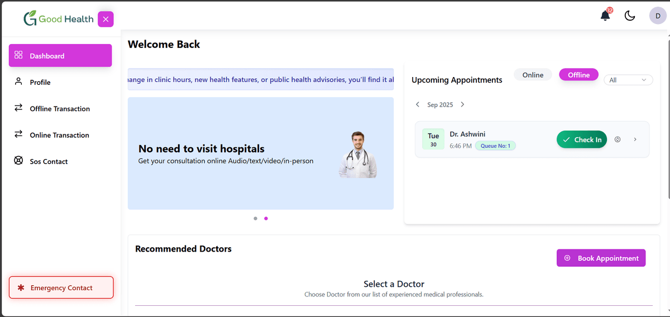Click the Emergency Contact button
Screen dimensions: 670x317
pos(61,287)
